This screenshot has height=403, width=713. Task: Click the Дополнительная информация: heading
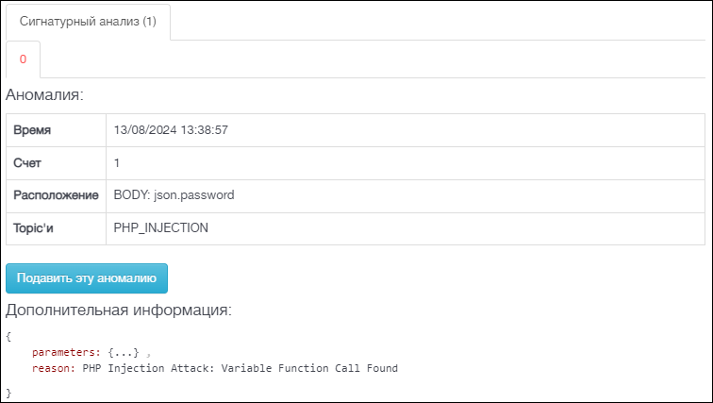pyautogui.click(x=119, y=310)
